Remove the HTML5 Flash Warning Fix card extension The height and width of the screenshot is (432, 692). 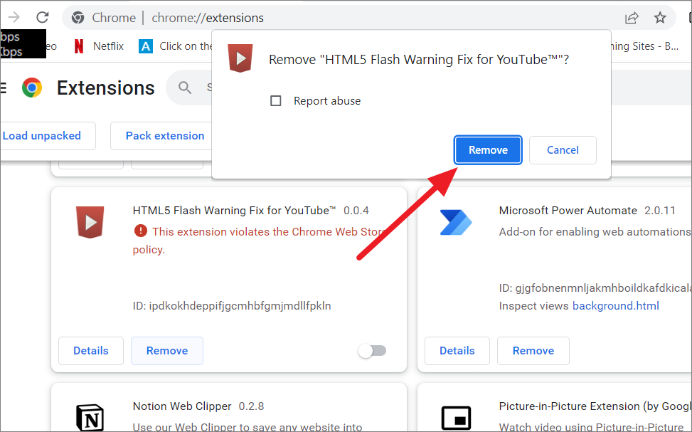[x=167, y=351]
